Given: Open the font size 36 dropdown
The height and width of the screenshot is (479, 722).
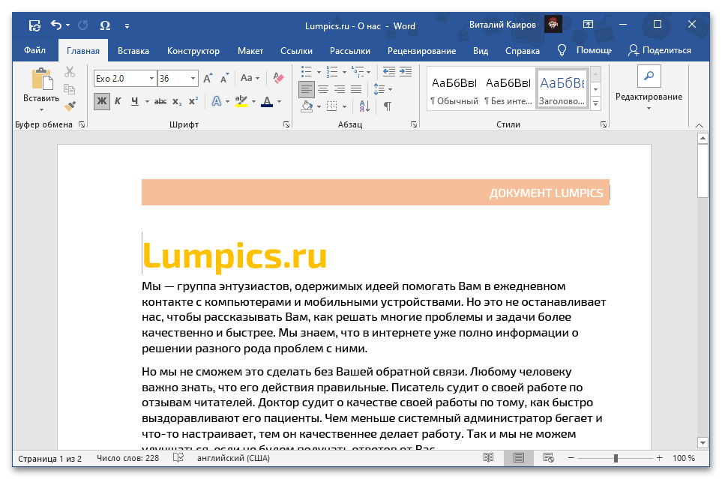Looking at the screenshot, I should click(193, 79).
